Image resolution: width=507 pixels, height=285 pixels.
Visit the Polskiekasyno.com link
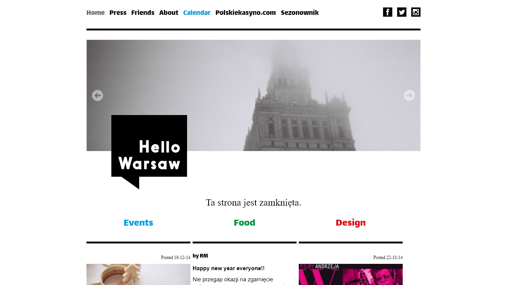coord(246,13)
